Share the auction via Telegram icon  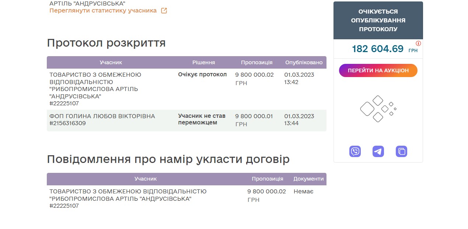378,151
